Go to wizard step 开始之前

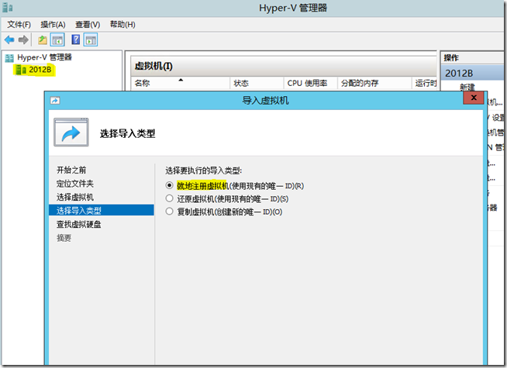pos(71,170)
